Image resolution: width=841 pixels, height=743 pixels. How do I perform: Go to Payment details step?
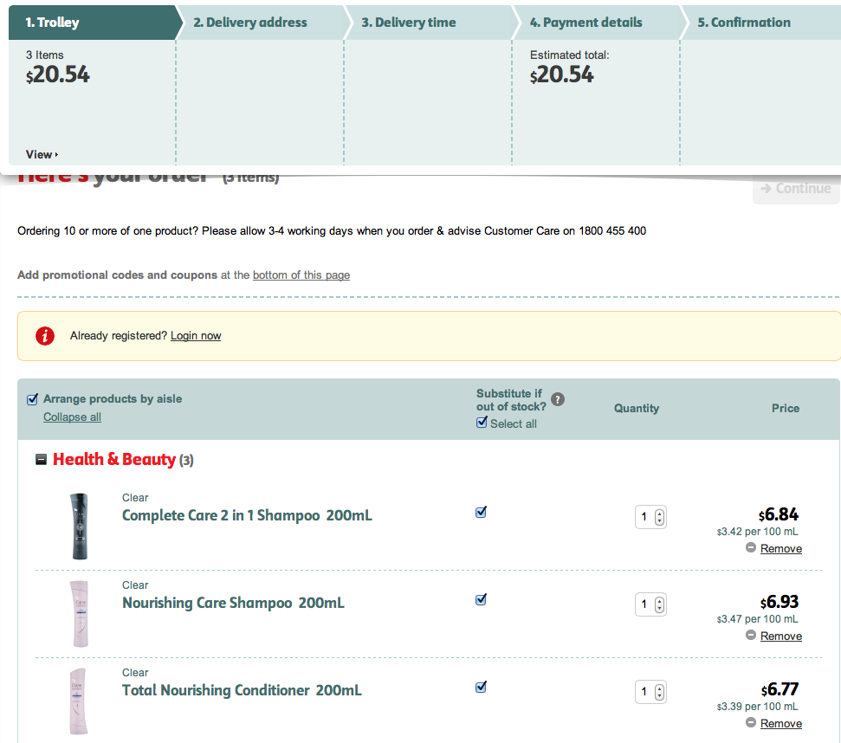tap(586, 23)
